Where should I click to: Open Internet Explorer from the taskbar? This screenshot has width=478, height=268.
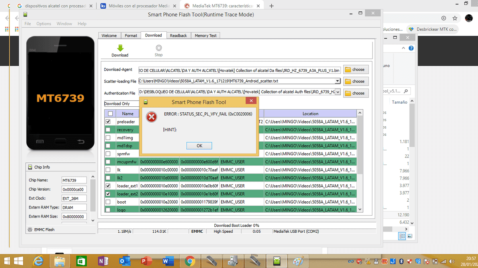pos(38,261)
